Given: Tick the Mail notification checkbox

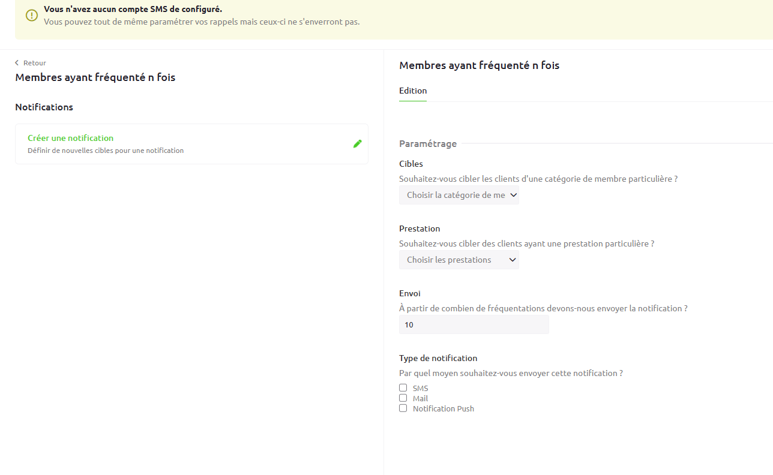Looking at the screenshot, I should (403, 398).
